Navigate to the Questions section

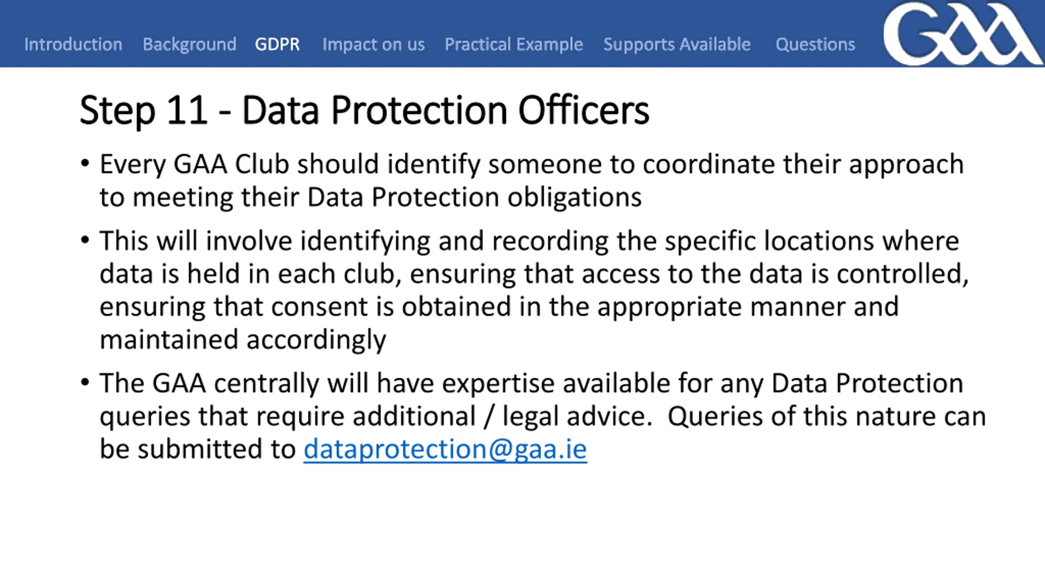815,44
